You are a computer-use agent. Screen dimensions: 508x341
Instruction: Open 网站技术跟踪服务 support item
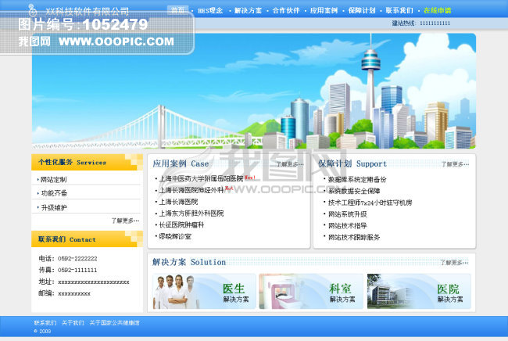[x=354, y=237]
